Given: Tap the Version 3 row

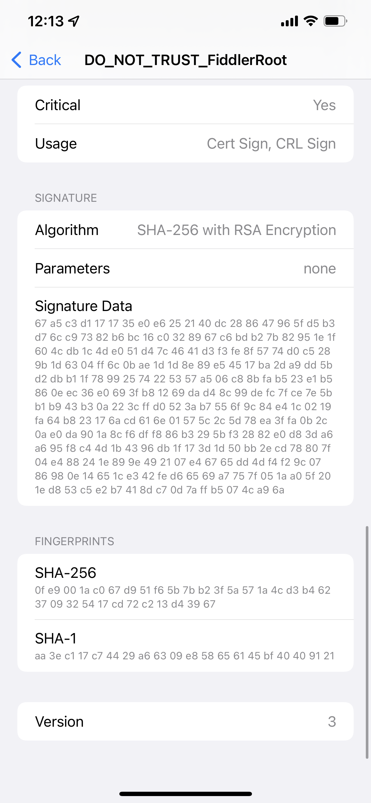Looking at the screenshot, I should point(185,721).
